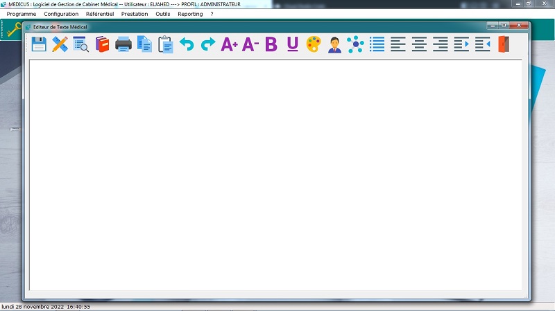555x311 pixels.
Task: Close the Editeur de Texte Médical window
Action: [x=519, y=25]
